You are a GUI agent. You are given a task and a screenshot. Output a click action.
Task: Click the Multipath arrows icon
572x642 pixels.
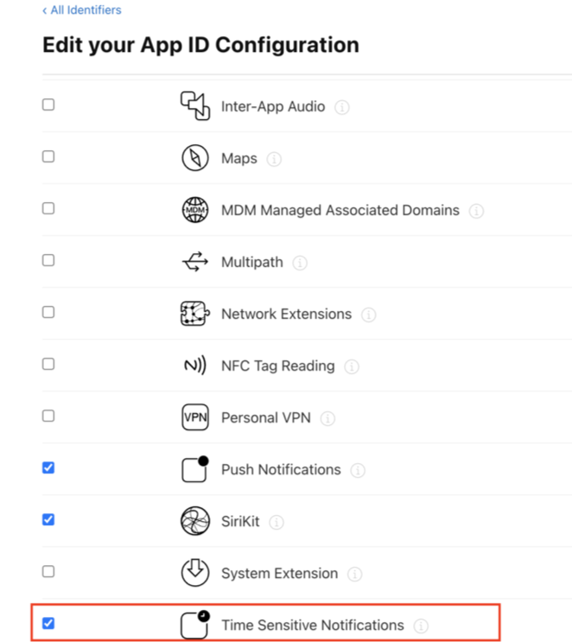point(194,262)
